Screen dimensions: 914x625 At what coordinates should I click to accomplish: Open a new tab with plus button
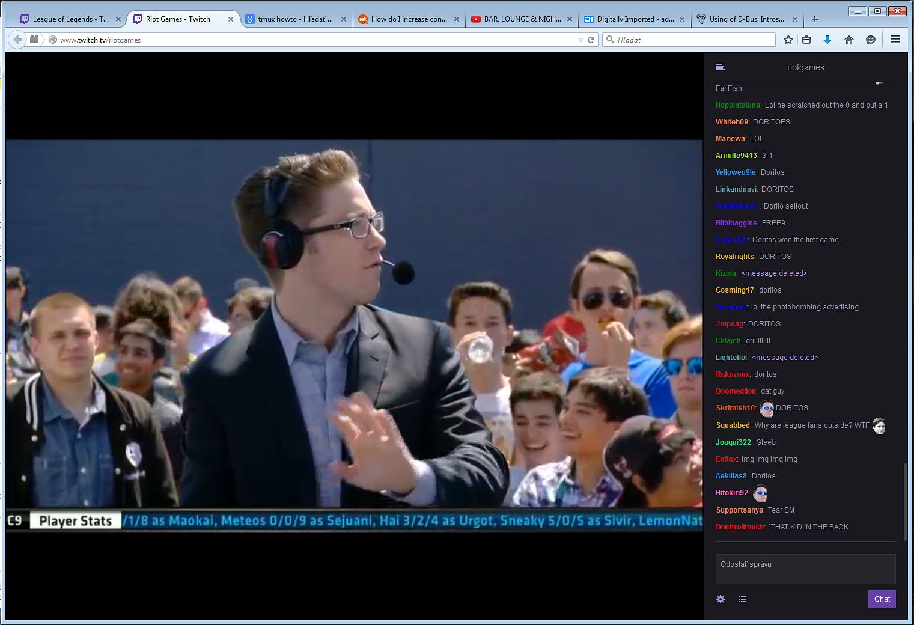pos(815,19)
